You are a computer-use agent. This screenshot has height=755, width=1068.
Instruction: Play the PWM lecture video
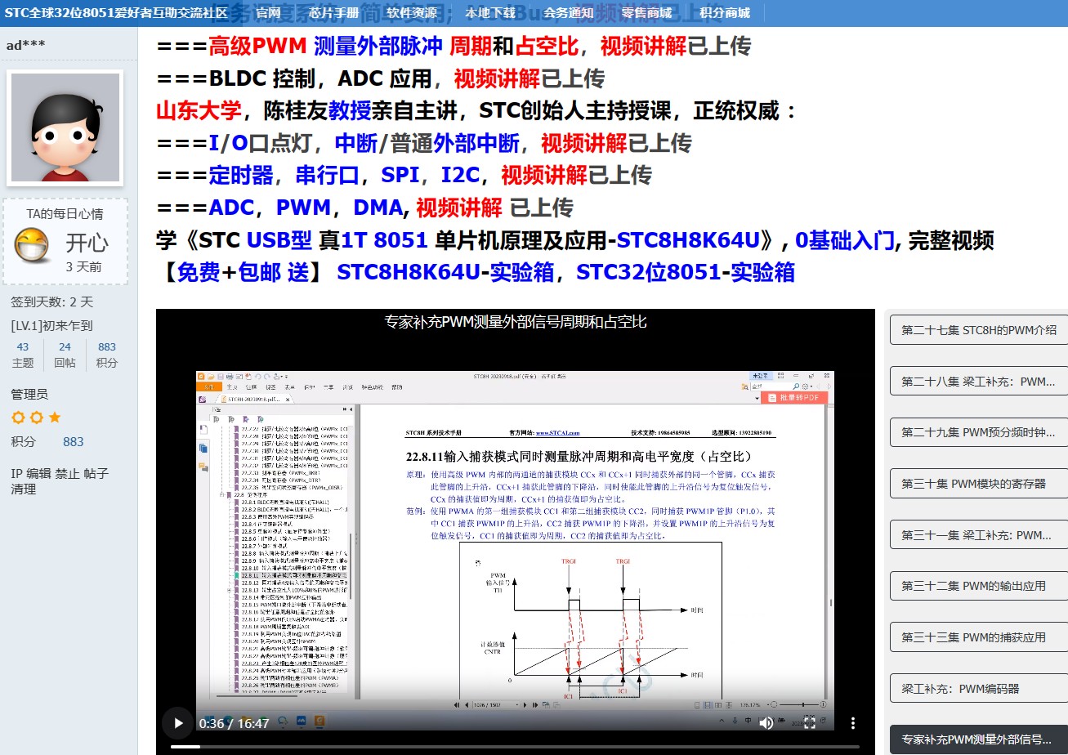point(178,722)
